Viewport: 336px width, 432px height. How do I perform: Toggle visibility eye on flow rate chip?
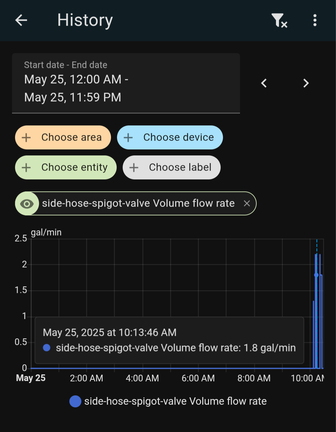click(27, 204)
